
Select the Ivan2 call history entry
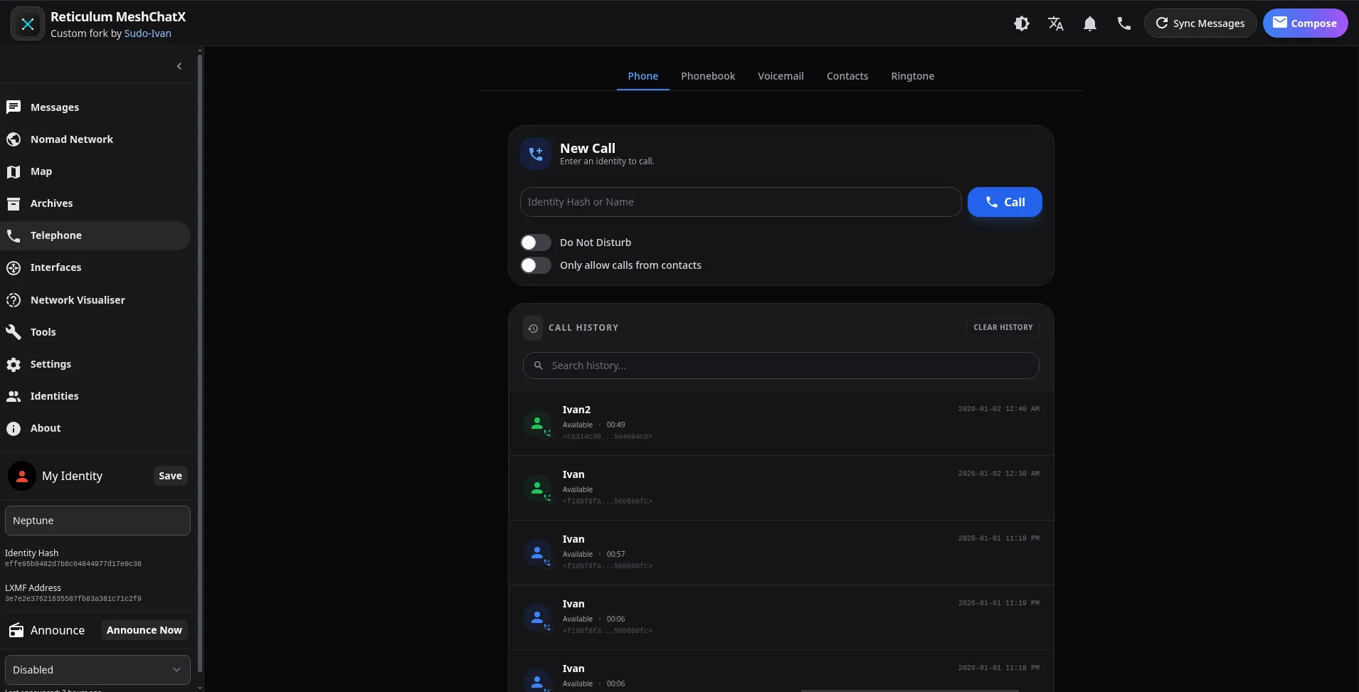point(781,422)
